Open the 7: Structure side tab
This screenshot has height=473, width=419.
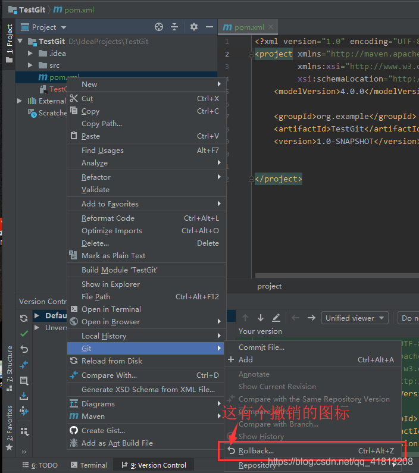click(10, 369)
